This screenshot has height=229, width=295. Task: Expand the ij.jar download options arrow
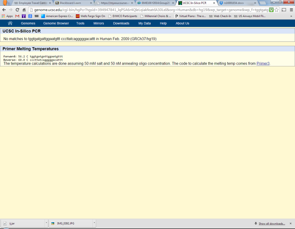[x=46, y=223]
